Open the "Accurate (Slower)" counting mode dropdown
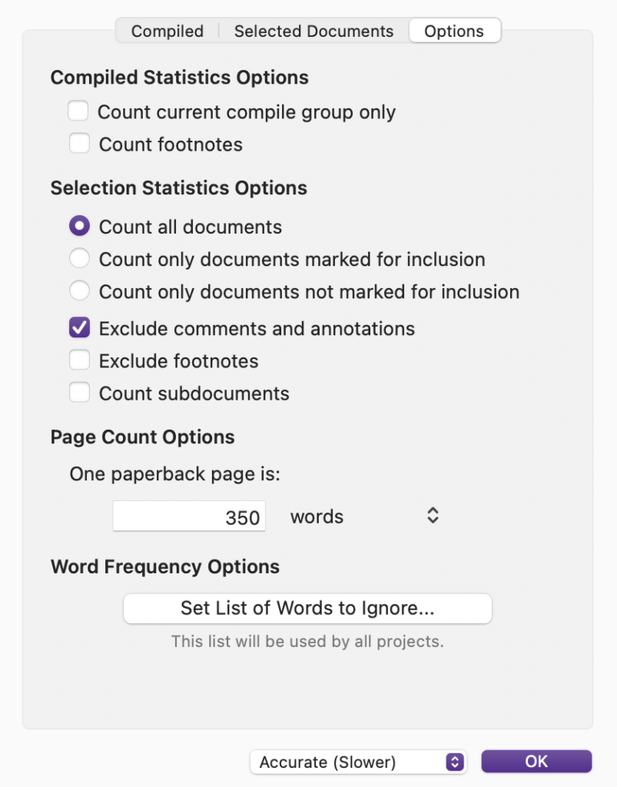 358,762
